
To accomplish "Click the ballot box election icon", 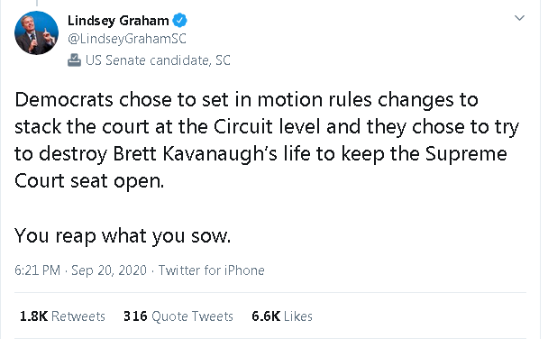I will (74, 60).
